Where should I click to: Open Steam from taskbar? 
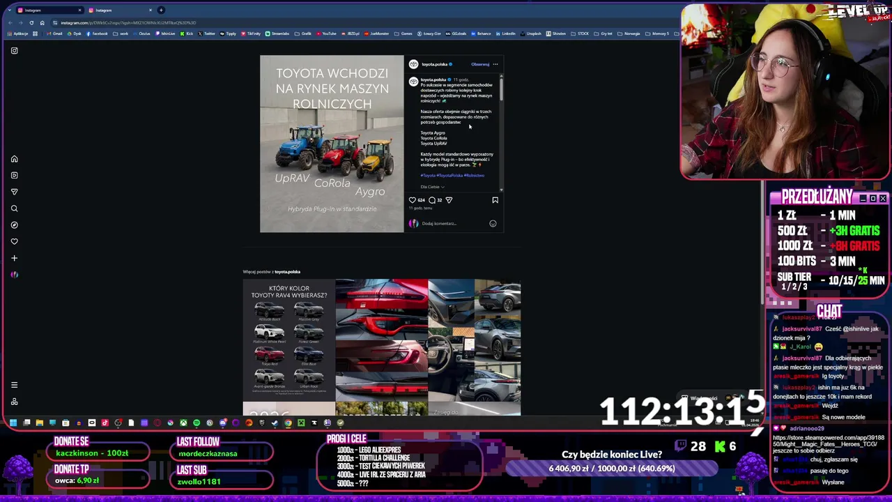(275, 423)
